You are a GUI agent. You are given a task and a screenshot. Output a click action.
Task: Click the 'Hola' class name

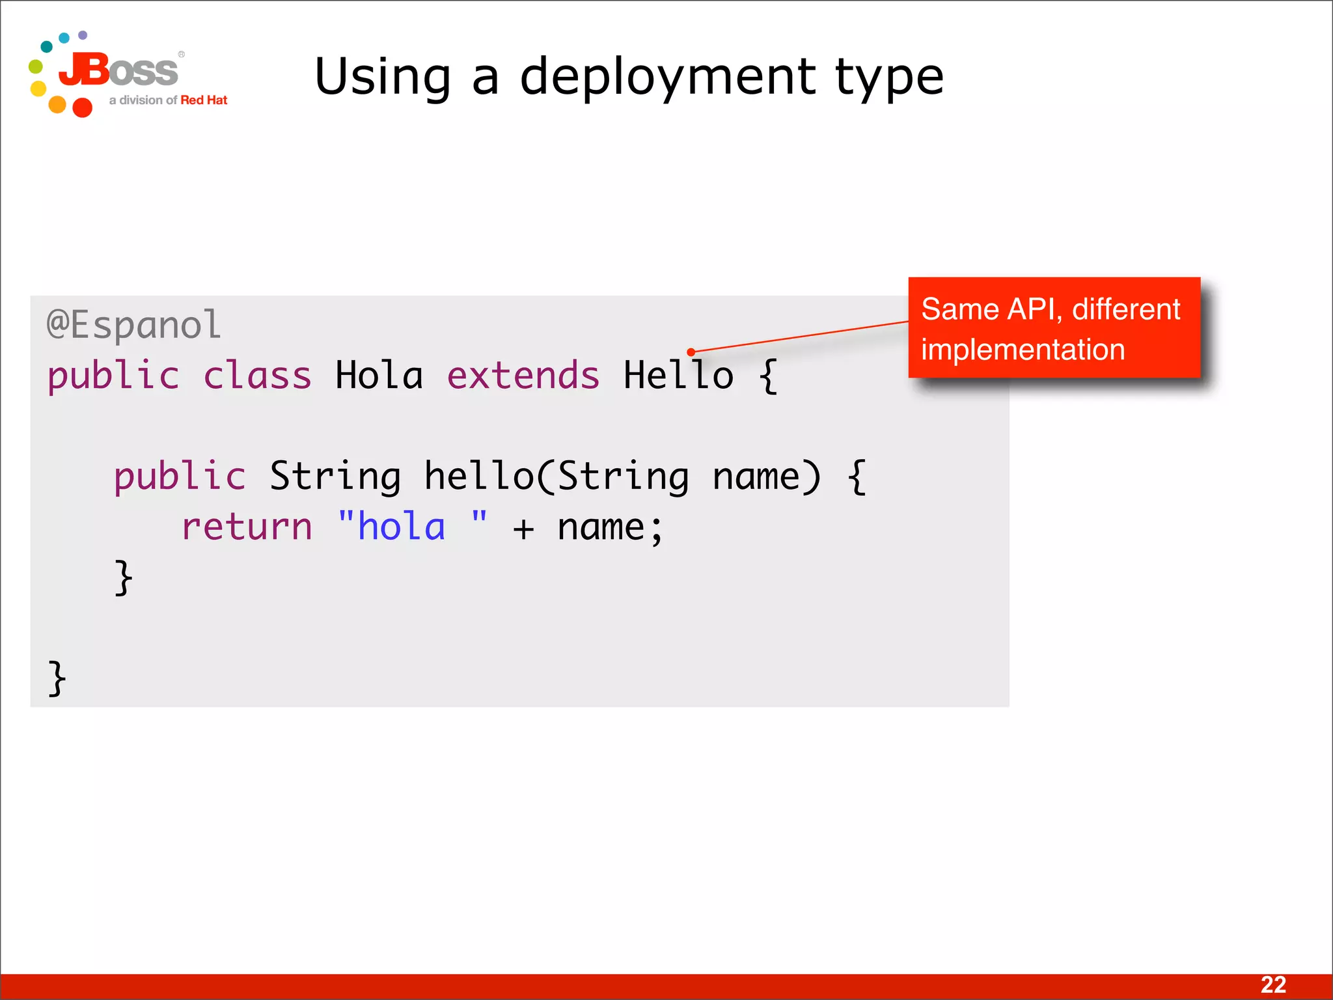(379, 376)
